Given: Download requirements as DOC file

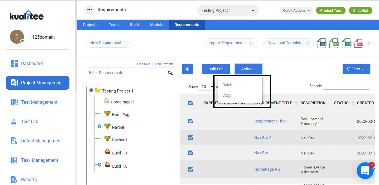Looking at the screenshot, I should pos(321,43).
